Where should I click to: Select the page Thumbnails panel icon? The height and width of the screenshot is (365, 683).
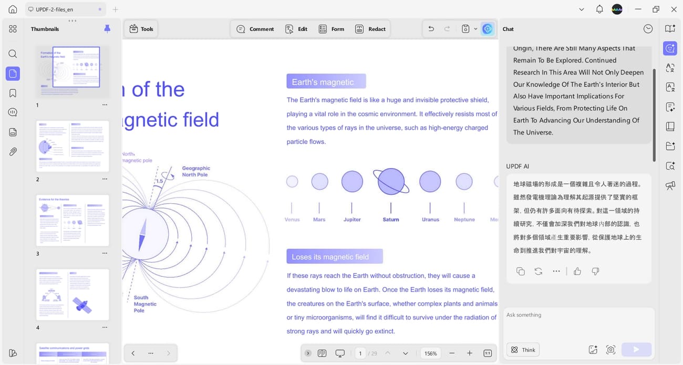13,74
